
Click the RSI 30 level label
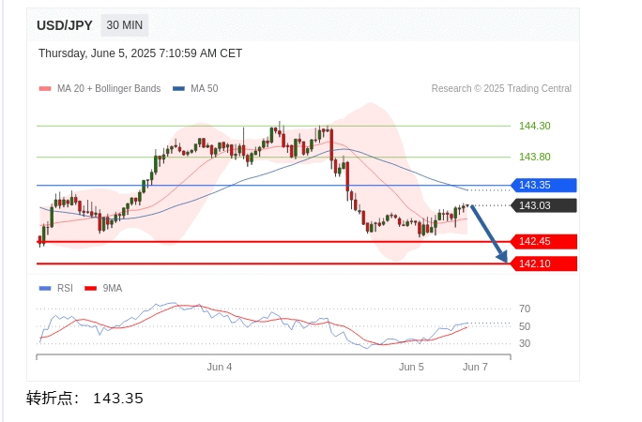click(525, 343)
